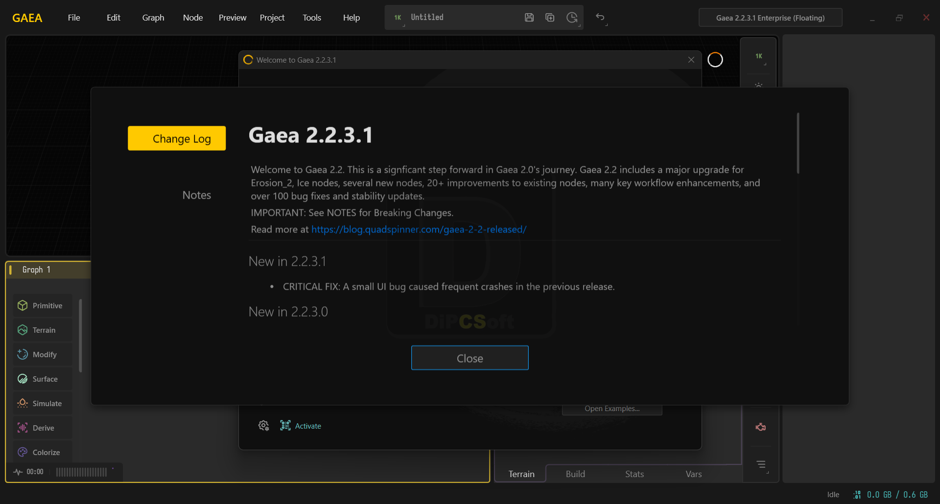Open the Tools menu
The image size is (940, 504).
[x=312, y=18]
